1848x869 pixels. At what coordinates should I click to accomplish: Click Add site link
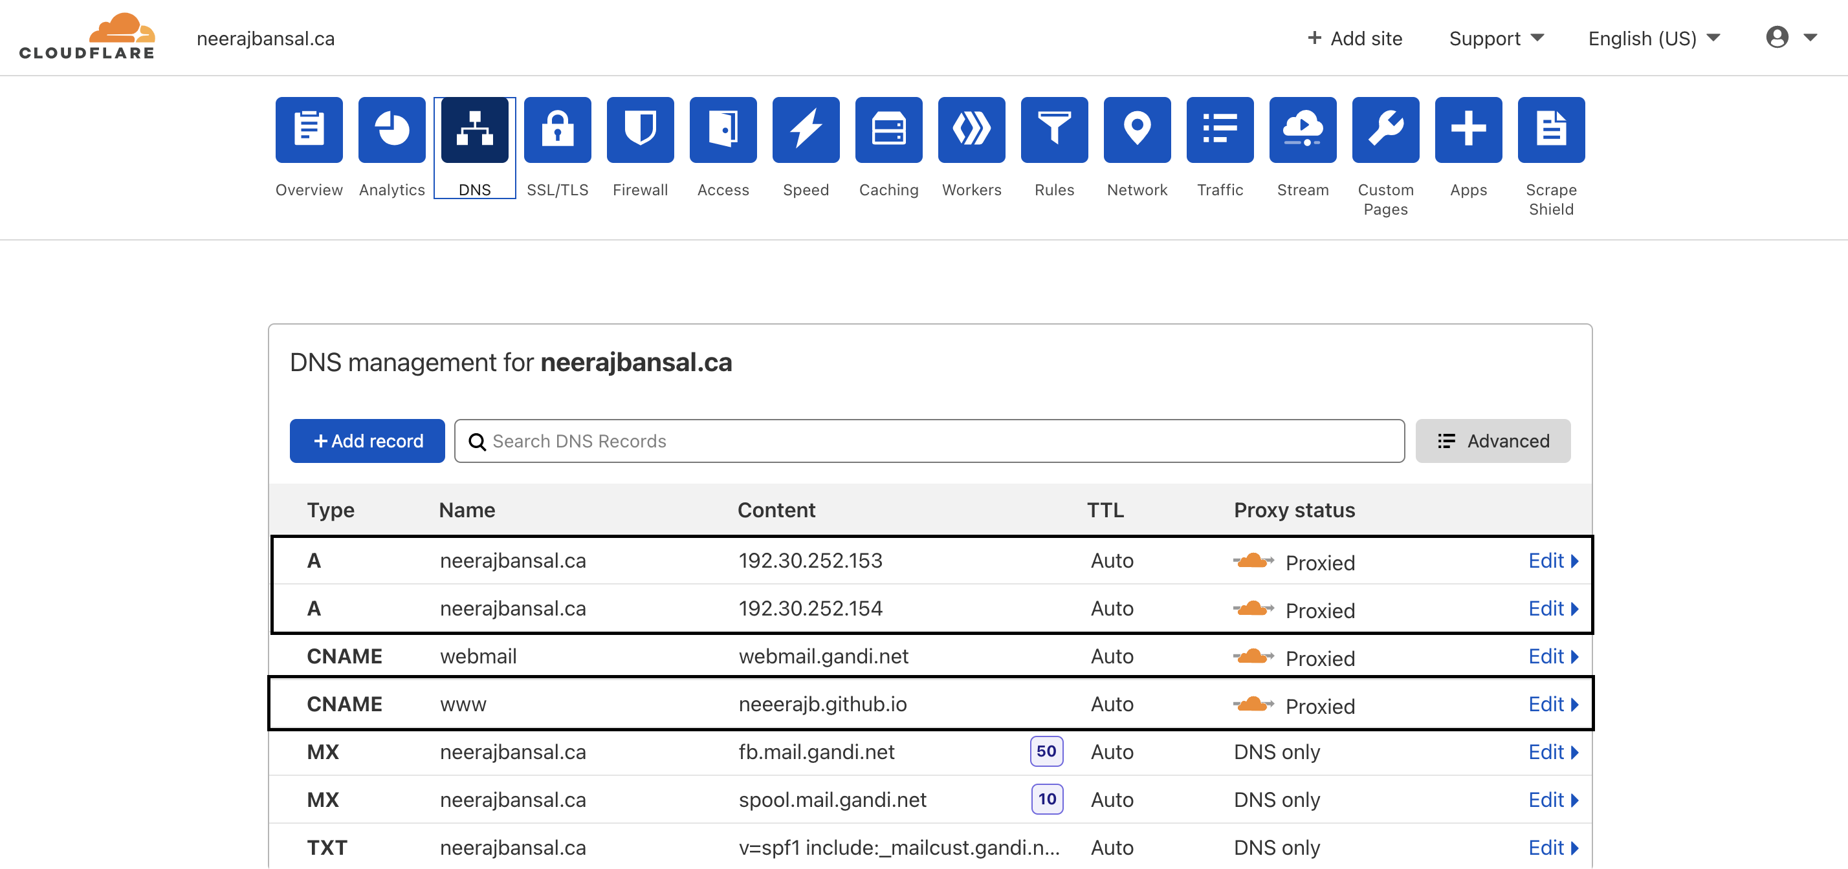[1354, 38]
